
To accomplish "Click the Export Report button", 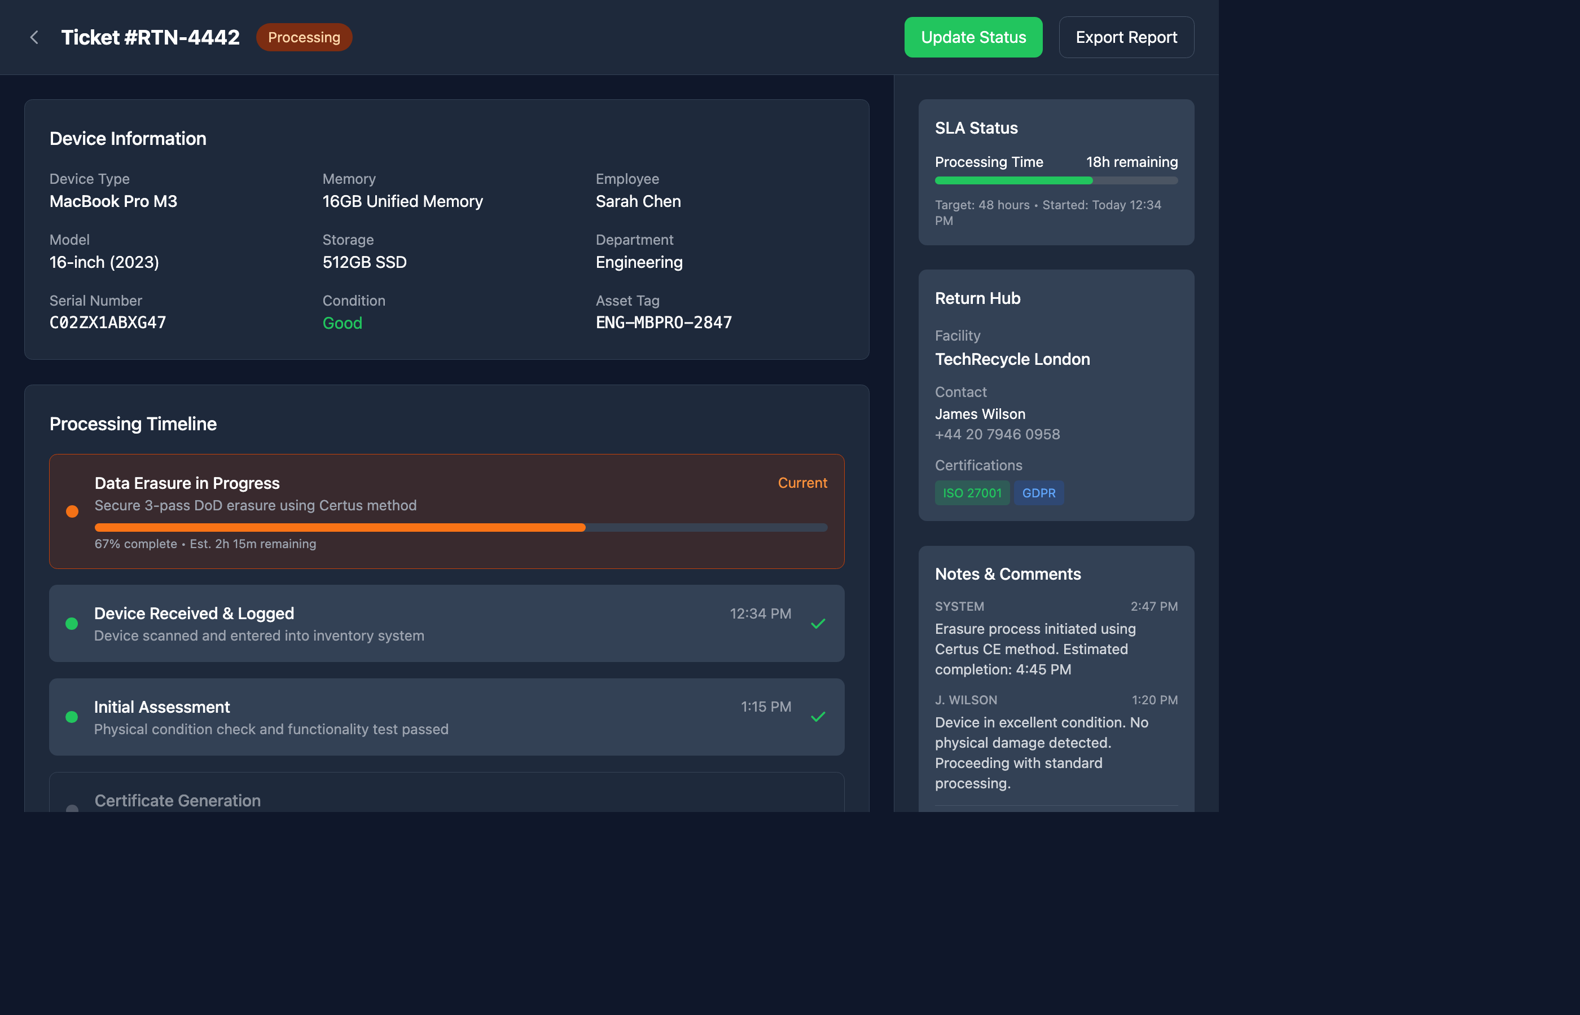I will click(x=1126, y=37).
